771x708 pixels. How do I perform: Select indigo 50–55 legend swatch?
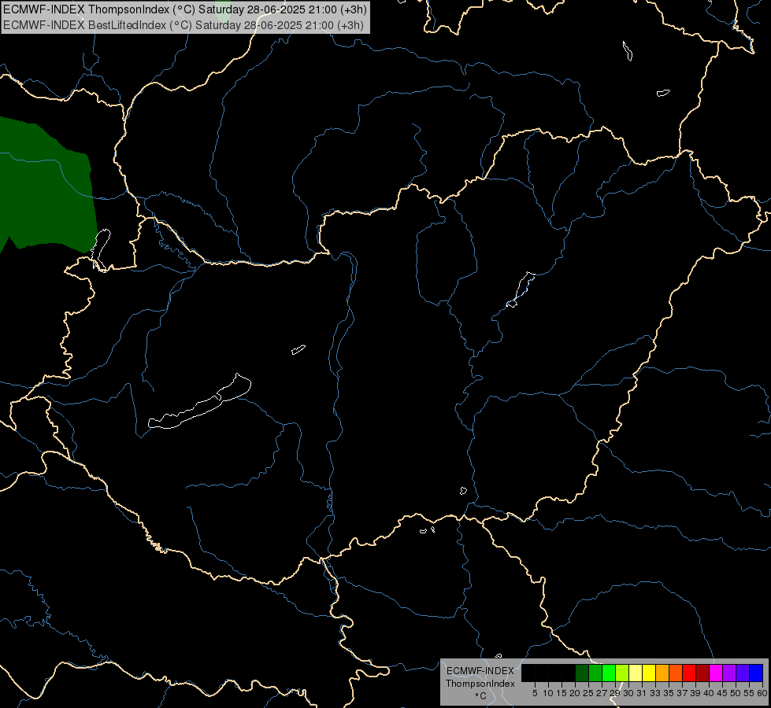[x=743, y=673]
